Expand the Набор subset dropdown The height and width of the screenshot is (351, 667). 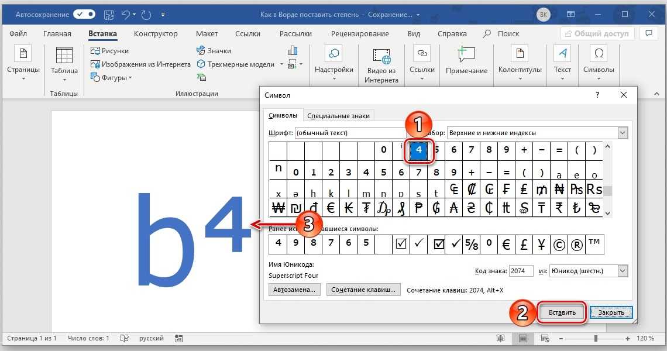coord(623,133)
